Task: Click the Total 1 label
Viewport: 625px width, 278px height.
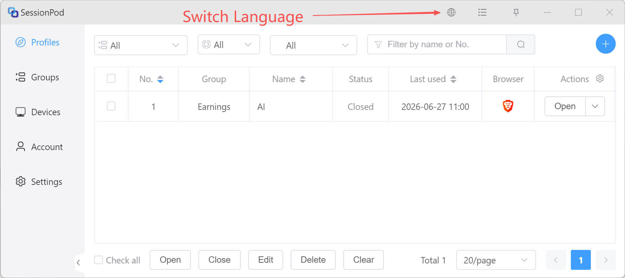Action: pos(433,260)
